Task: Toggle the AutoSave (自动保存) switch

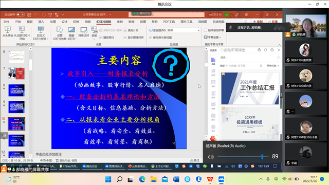Action: [x=21, y=14]
